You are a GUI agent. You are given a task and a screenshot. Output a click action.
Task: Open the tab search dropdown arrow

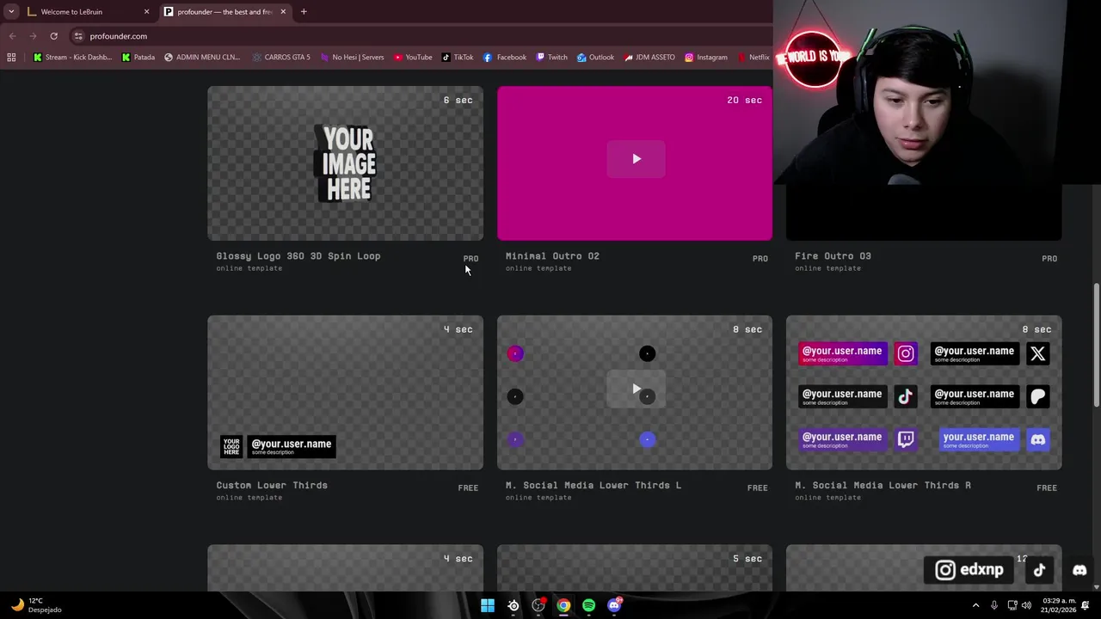point(11,12)
